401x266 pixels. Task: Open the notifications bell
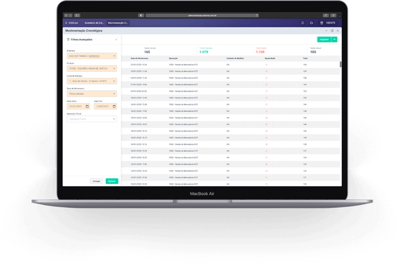click(302, 23)
